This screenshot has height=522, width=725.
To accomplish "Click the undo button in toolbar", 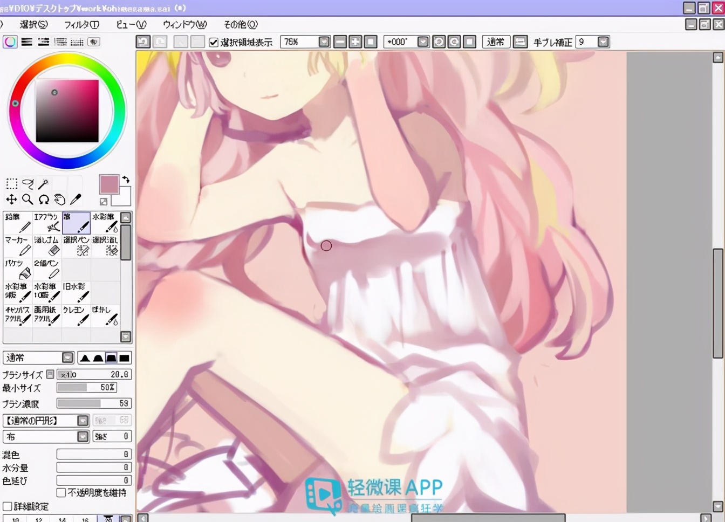I will point(143,42).
